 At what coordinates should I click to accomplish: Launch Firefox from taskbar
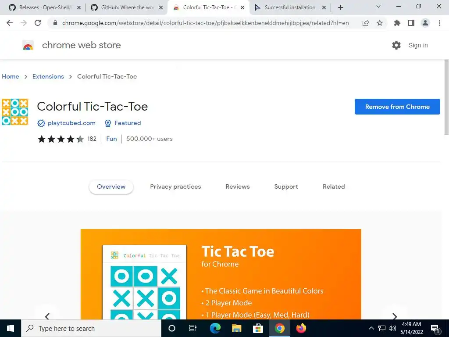coord(301,328)
